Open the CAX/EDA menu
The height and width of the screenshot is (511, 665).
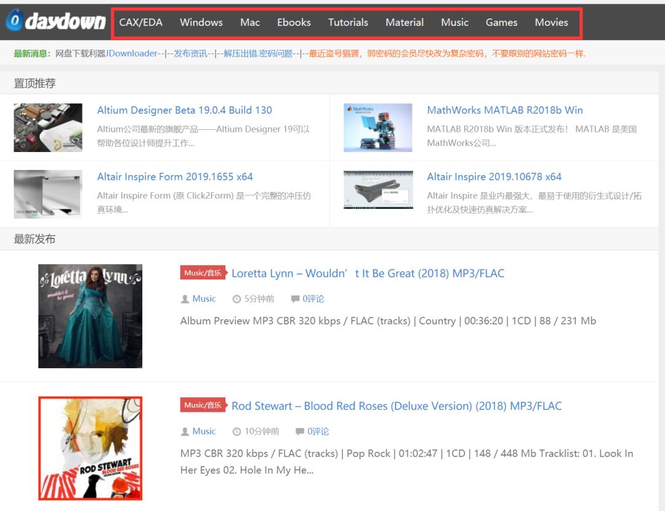point(141,23)
